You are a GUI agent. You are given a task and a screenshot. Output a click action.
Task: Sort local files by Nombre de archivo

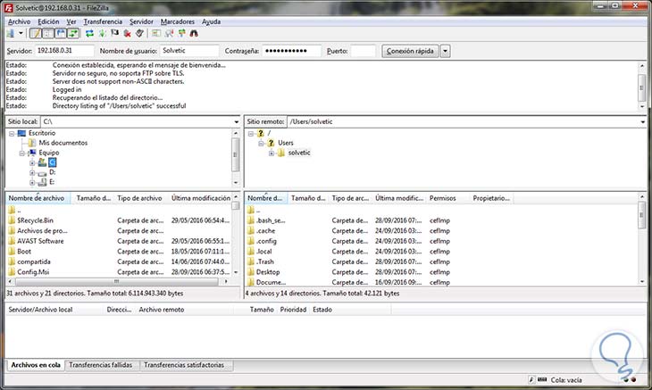click(38, 198)
